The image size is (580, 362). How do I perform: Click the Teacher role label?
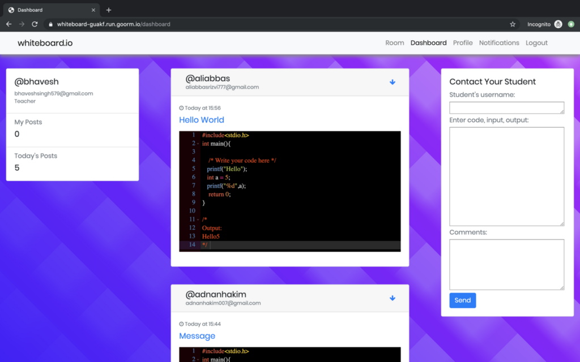click(x=25, y=101)
